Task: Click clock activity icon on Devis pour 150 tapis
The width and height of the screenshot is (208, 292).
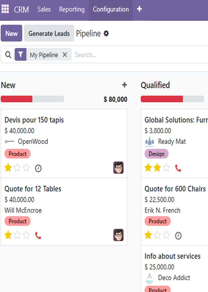Action: [x=38, y=168]
